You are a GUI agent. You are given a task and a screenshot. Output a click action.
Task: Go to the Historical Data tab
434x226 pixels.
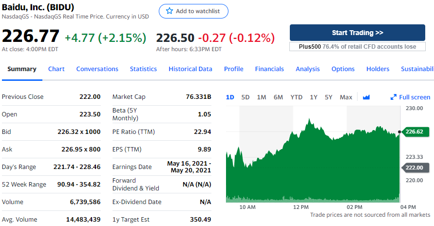(x=190, y=69)
